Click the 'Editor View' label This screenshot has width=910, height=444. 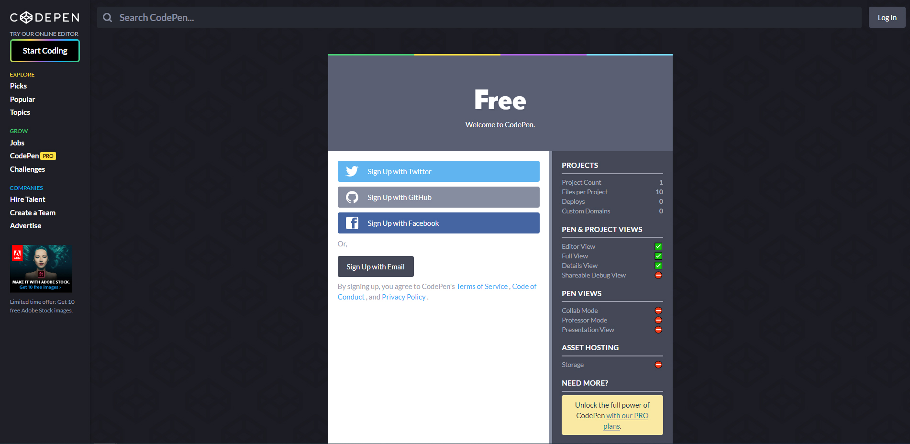click(578, 246)
